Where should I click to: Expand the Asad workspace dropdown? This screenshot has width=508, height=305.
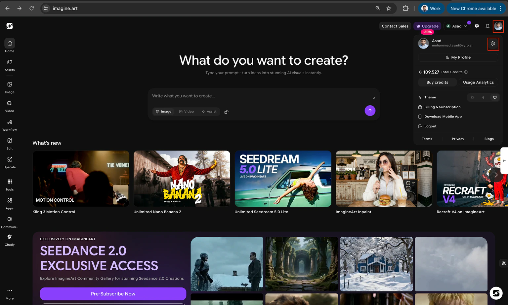(x=457, y=26)
